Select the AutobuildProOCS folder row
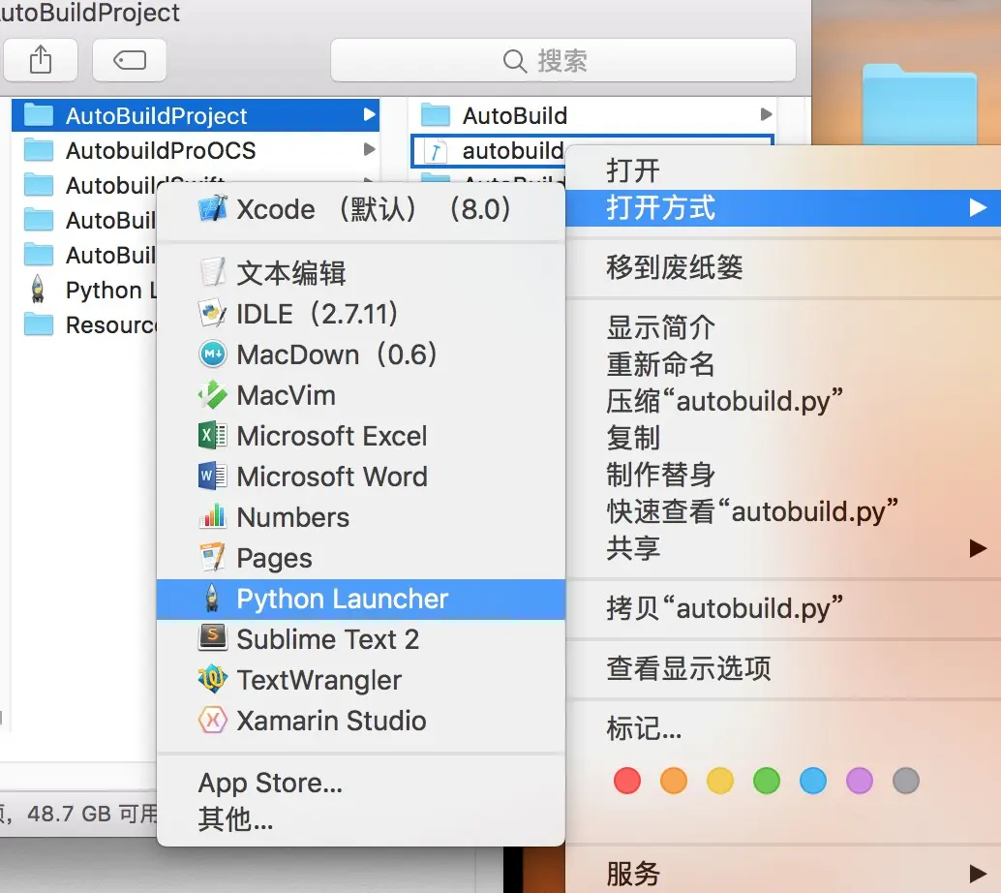This screenshot has height=893, width=1001. tap(196, 151)
